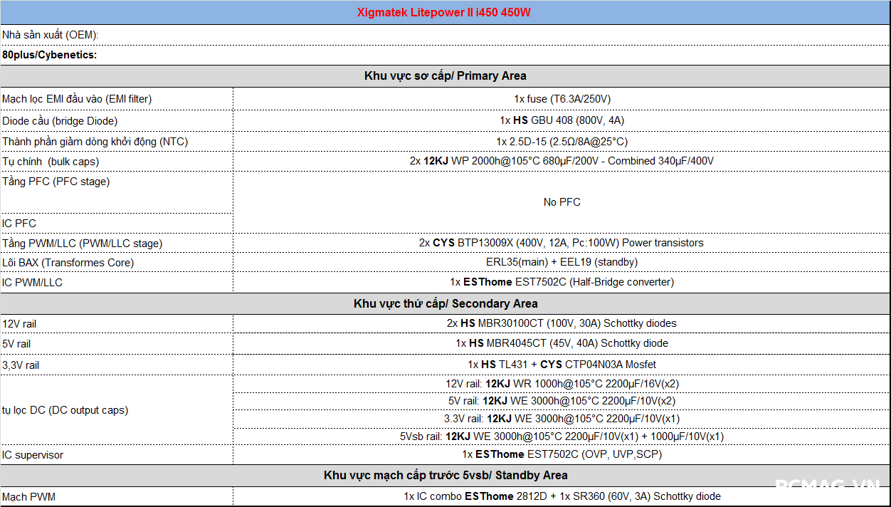Select the 5V rail label cell
The height and width of the screenshot is (507, 891).
[x=117, y=344]
